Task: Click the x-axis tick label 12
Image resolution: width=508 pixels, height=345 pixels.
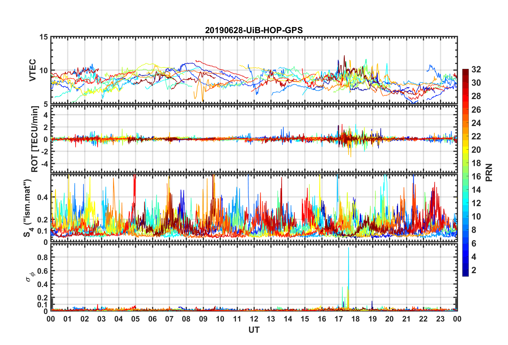Action: click(254, 319)
